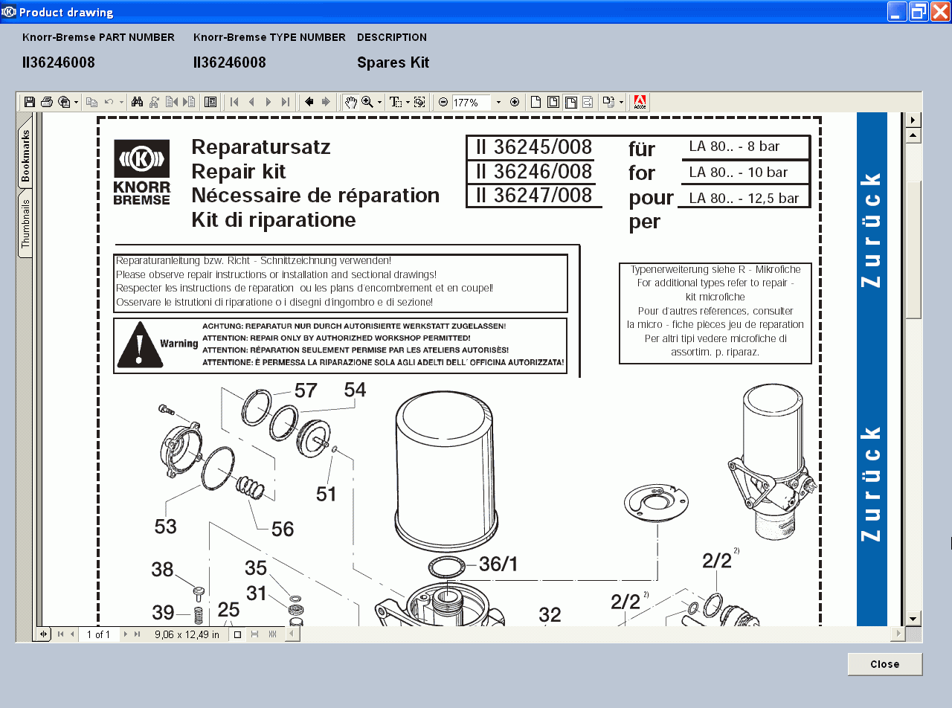The image size is (952, 708).
Task: Set view to Fit width icon
Action: 571,102
